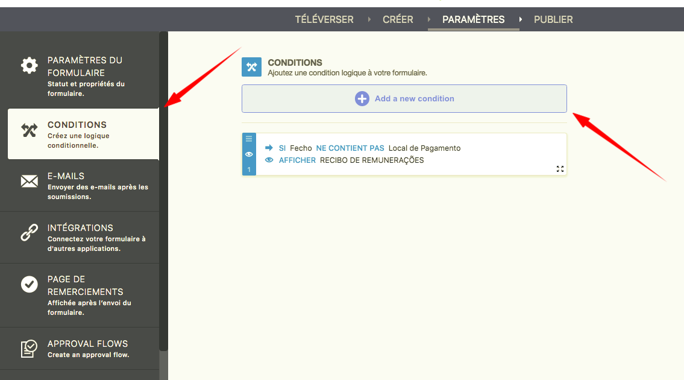This screenshot has height=380, width=684.
Task: Click RECIBO DE REMUNERAÇÕES target text
Action: (x=372, y=160)
